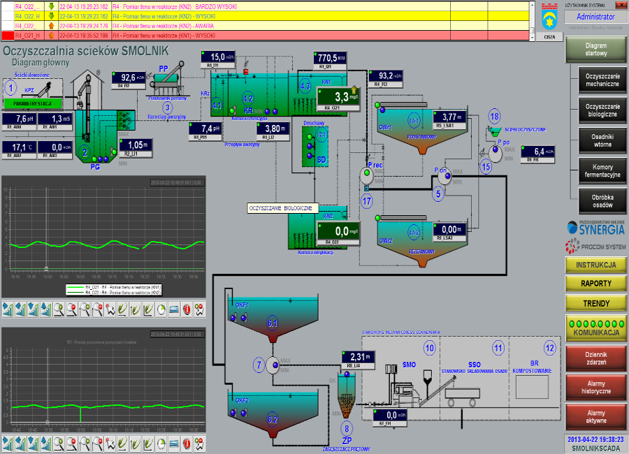
Task: Click both-axes pen icon on pump-level chart
Action: (x=148, y=443)
